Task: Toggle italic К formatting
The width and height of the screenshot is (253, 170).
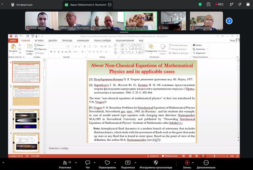Action: click(x=55, y=52)
